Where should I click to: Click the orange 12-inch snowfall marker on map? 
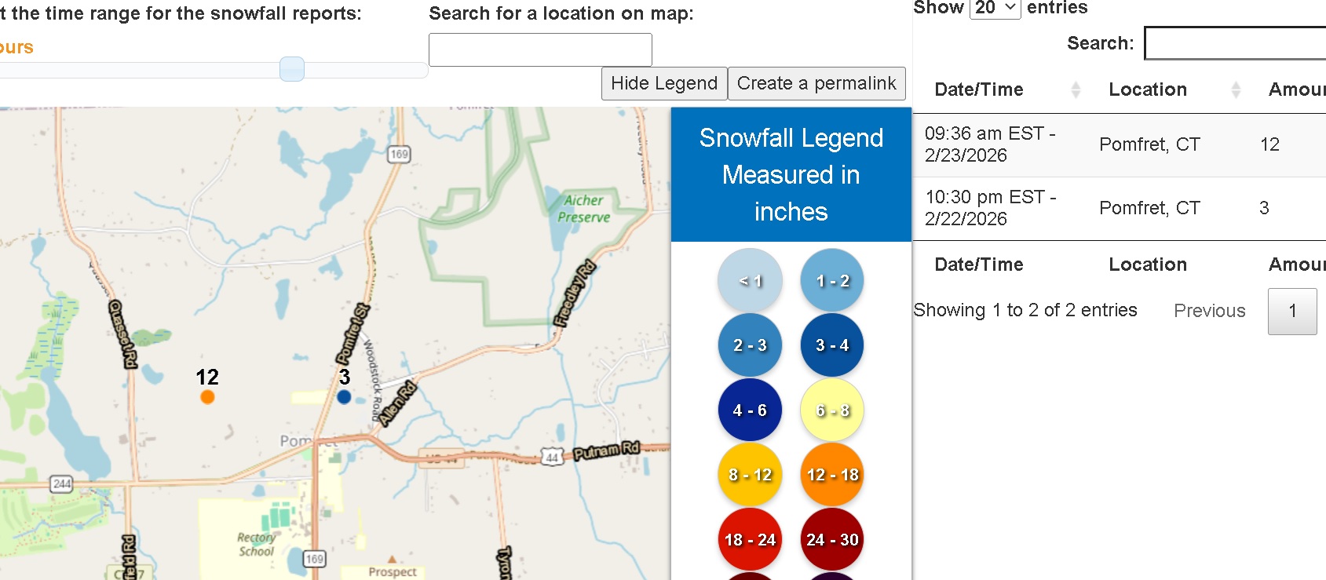coord(207,397)
